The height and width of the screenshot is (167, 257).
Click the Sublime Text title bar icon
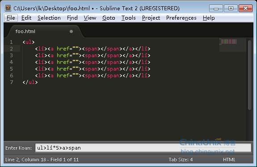coord(8,8)
